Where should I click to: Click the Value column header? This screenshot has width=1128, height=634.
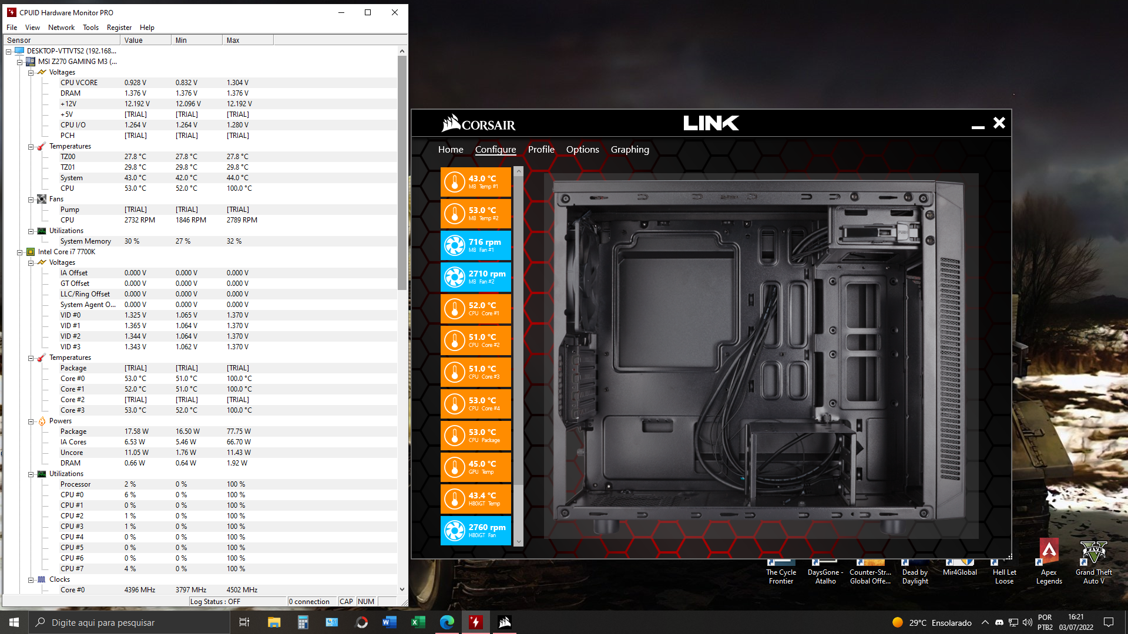(146, 41)
